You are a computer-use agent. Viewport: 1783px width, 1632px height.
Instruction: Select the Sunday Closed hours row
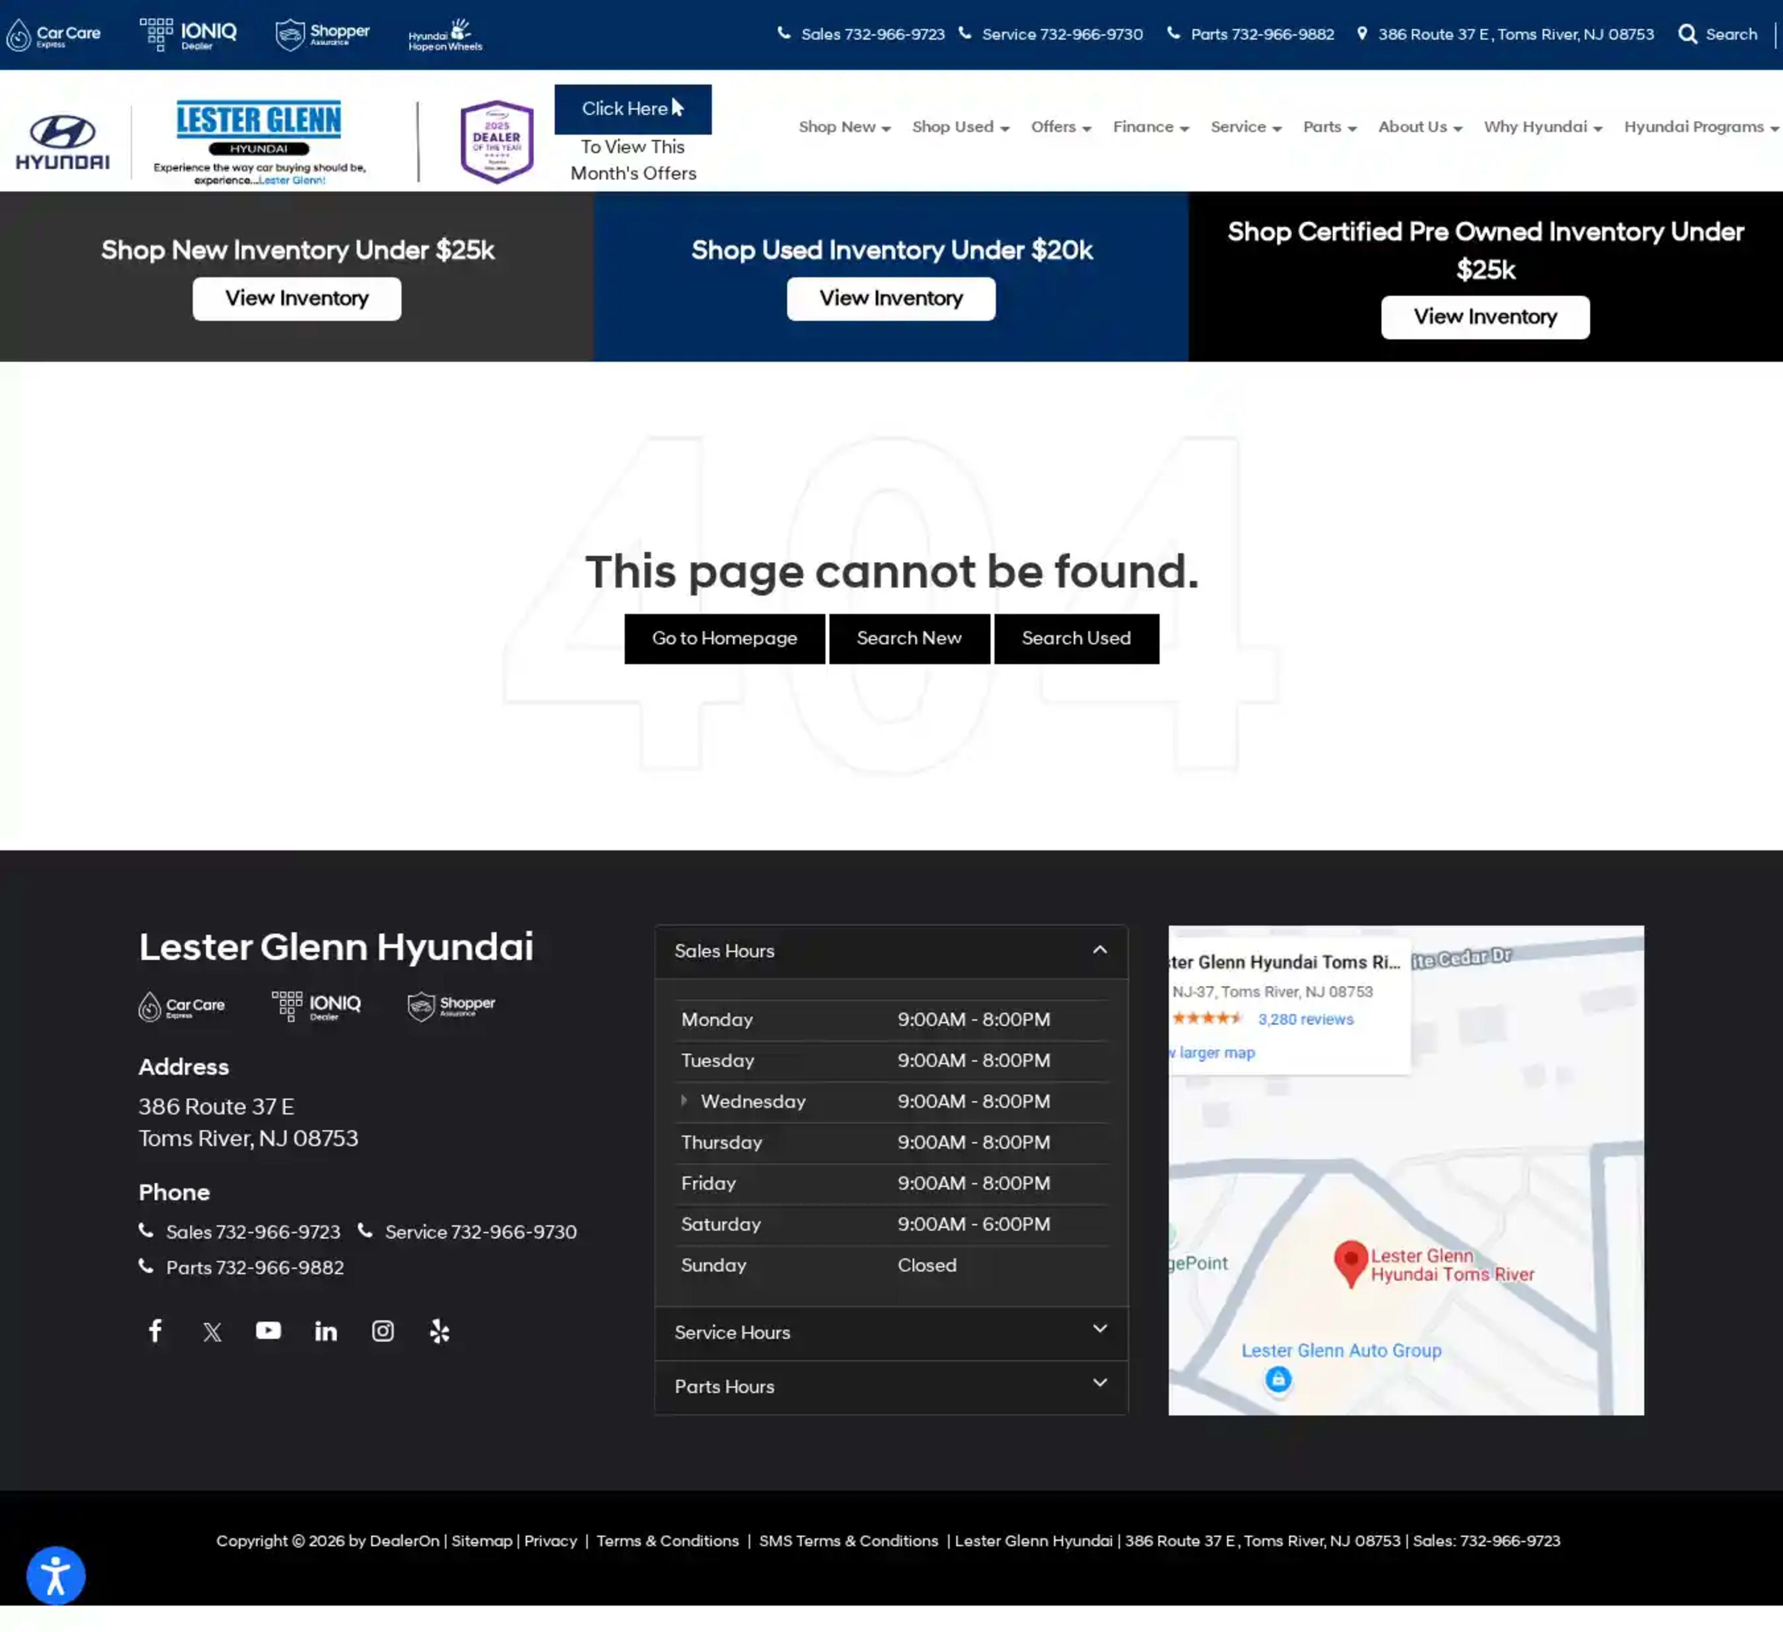tap(891, 1265)
